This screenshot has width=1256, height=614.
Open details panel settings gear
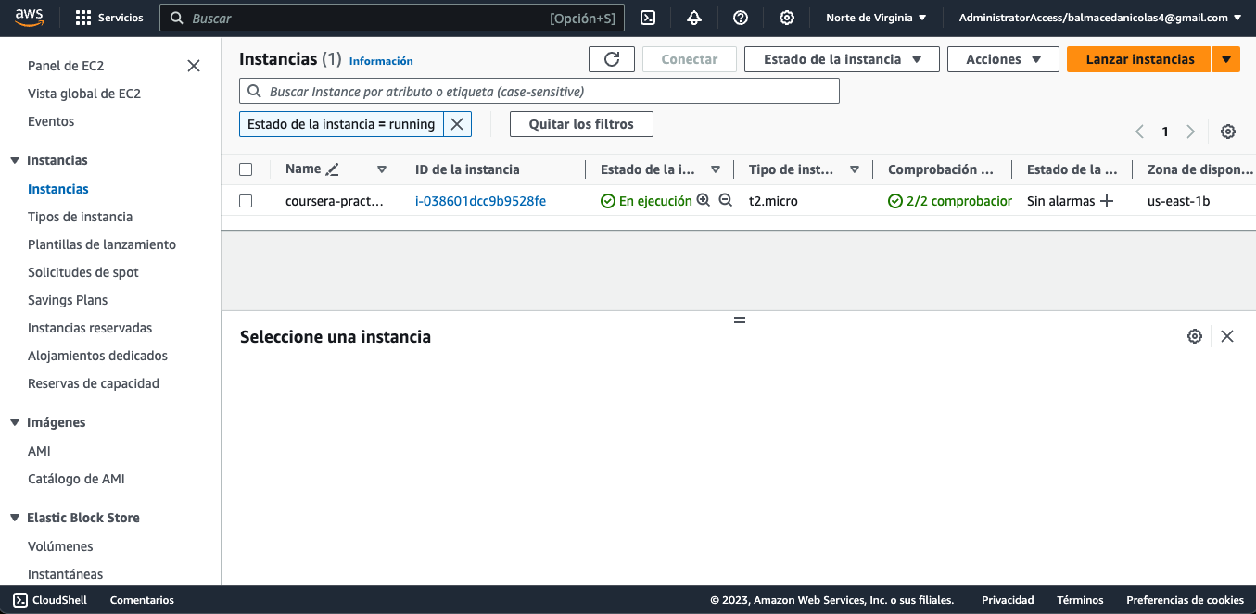coord(1195,336)
